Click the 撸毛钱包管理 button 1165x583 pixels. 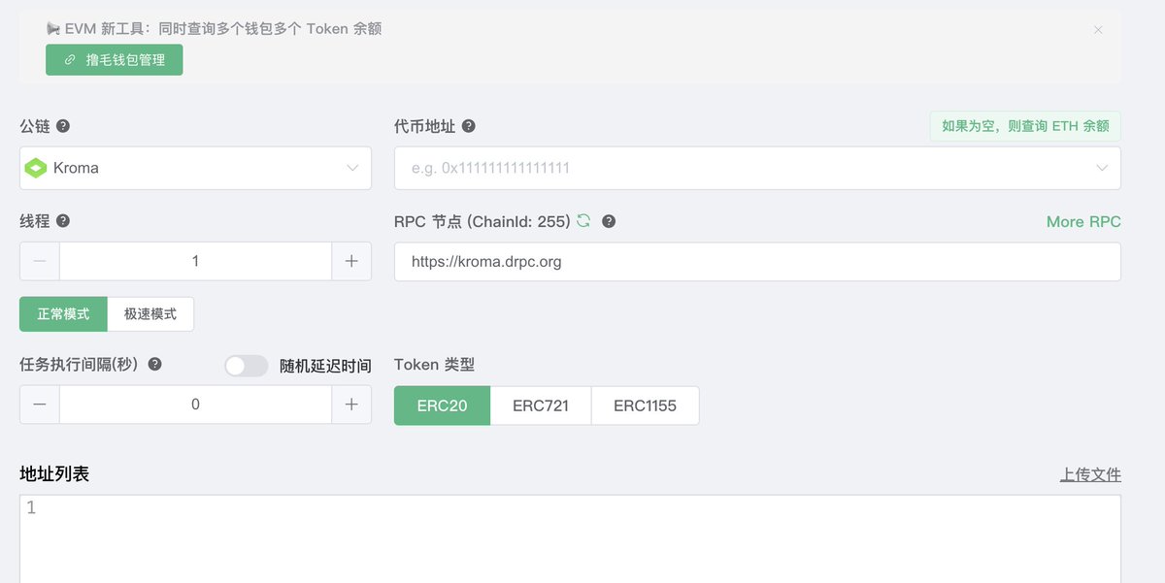(114, 59)
